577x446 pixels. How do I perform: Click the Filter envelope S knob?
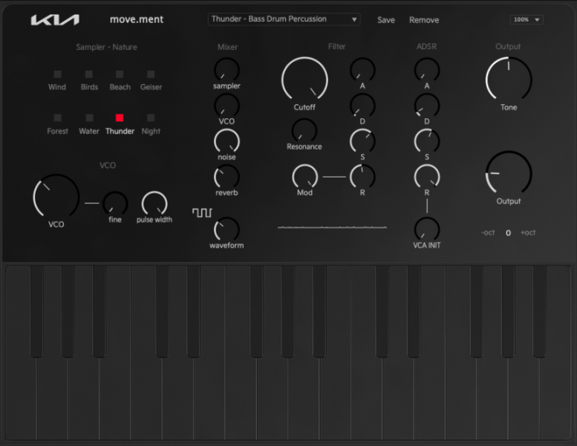(x=362, y=141)
